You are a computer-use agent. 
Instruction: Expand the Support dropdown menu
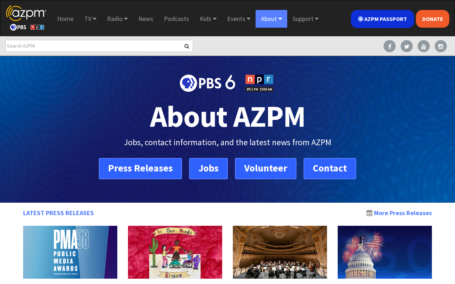click(305, 19)
